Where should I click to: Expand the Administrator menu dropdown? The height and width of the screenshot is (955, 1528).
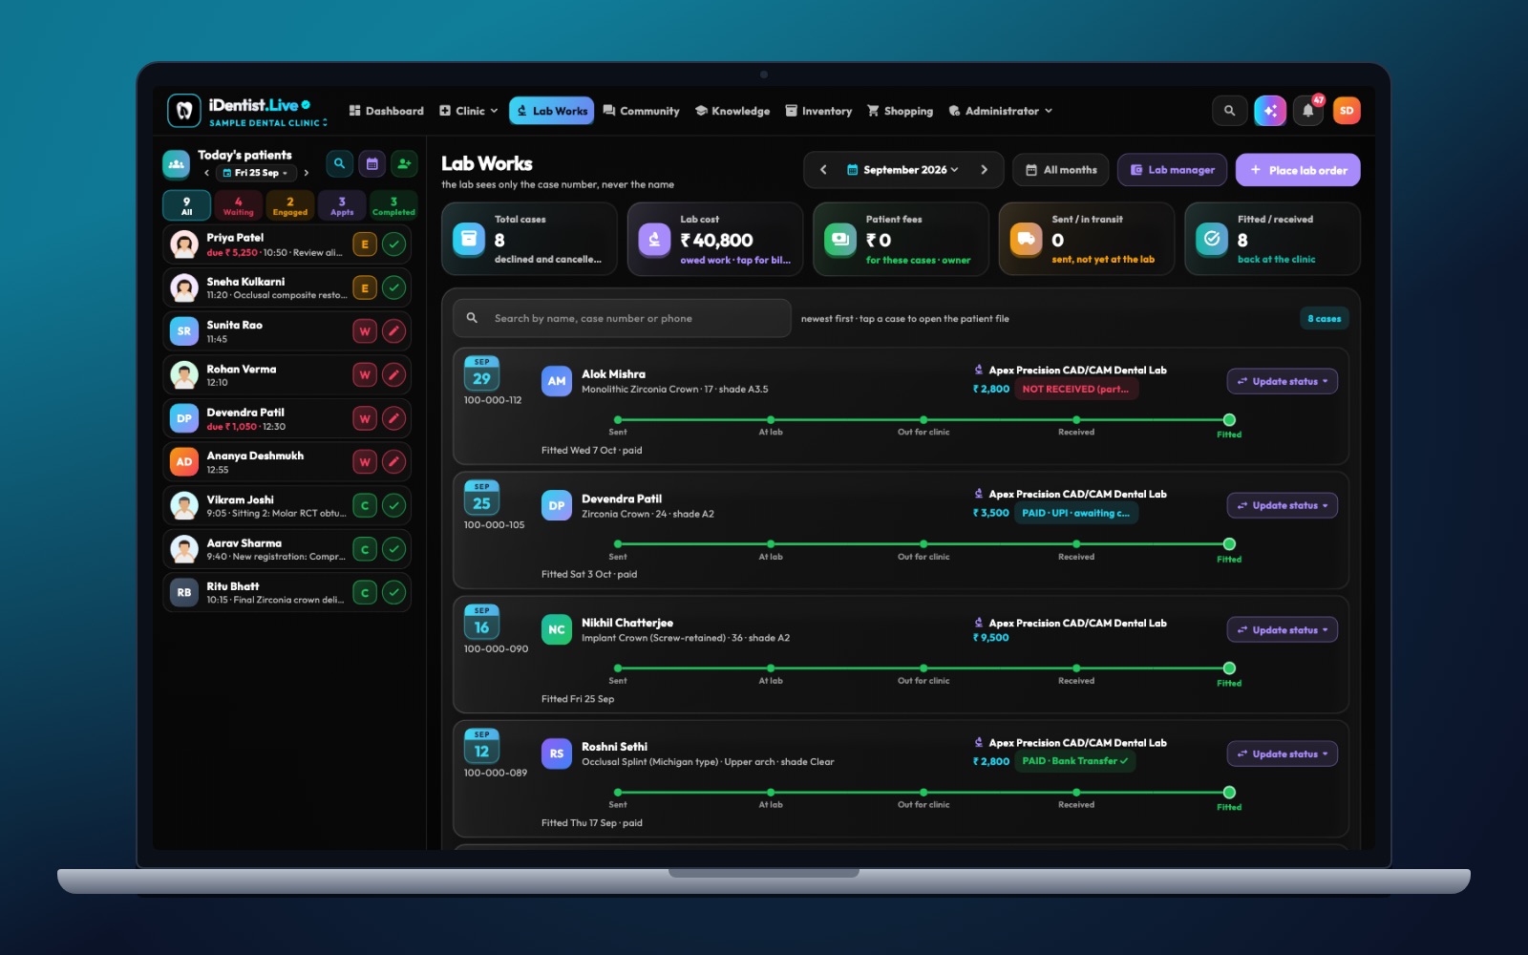click(1001, 111)
